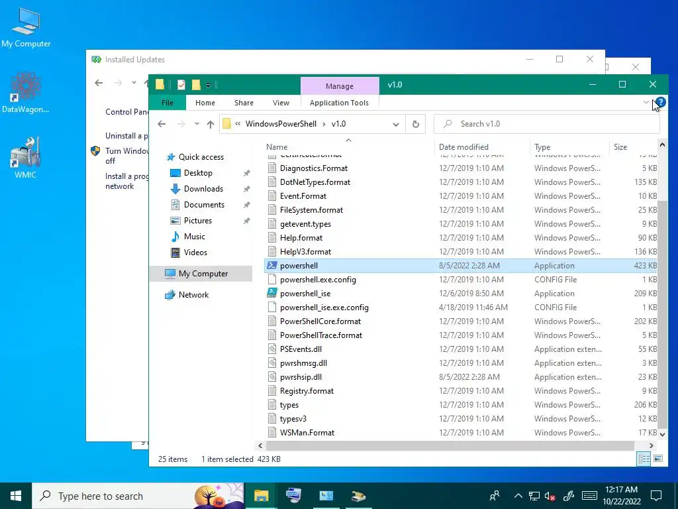Open the File tab
Image resolution: width=678 pixels, height=509 pixels.
(168, 103)
